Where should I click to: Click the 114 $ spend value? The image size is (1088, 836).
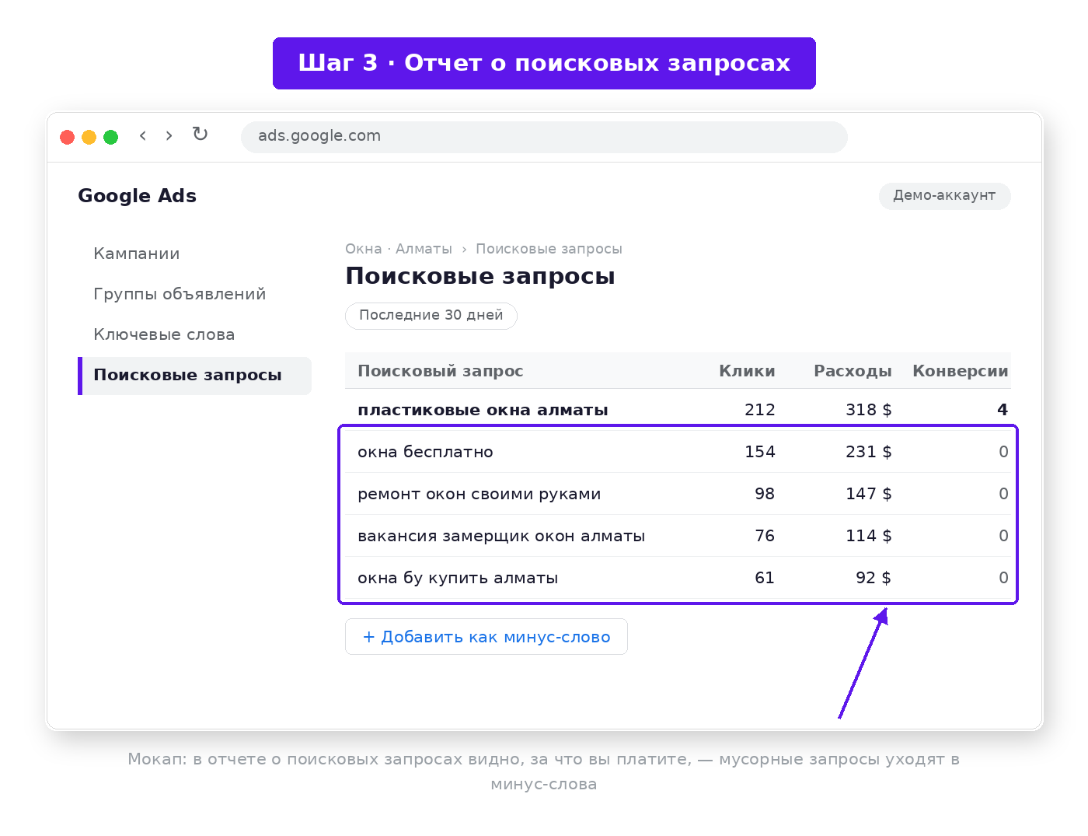coord(869,536)
